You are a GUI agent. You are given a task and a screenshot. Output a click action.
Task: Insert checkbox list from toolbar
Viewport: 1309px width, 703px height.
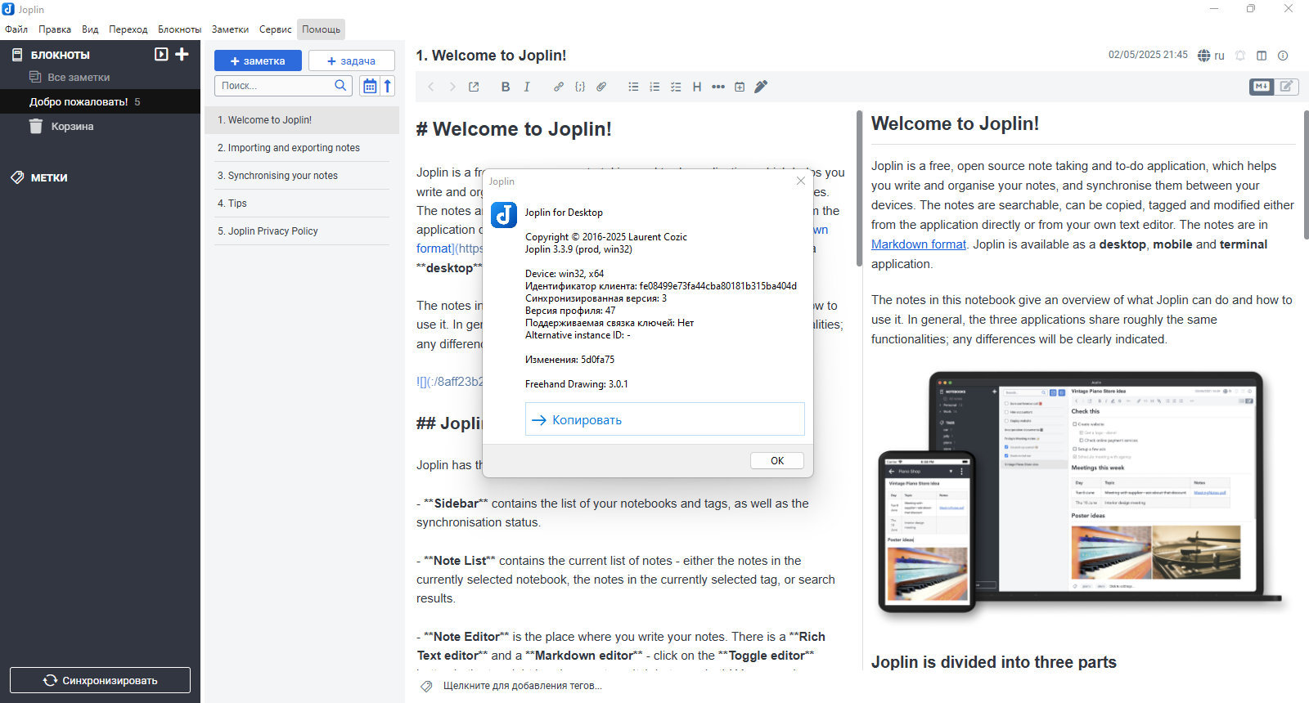[676, 87]
